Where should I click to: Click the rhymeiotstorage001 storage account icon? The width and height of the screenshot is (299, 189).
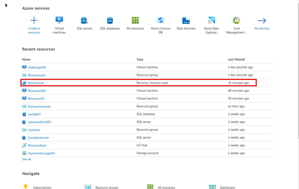[24, 153]
